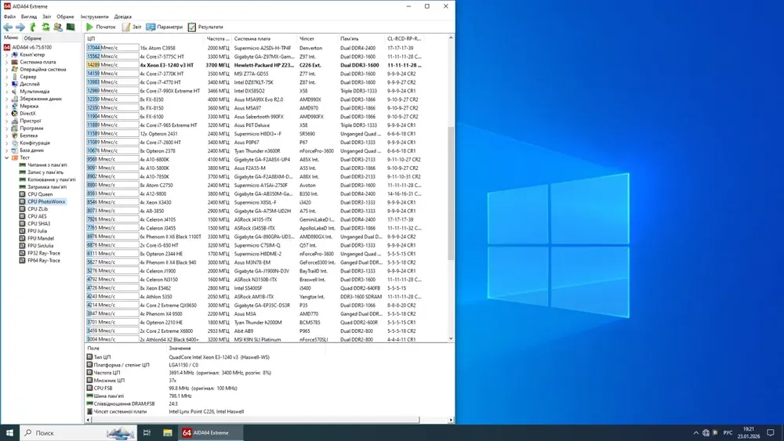The height and width of the screenshot is (441, 784).
Task: Click the Back navigation arrow
Action: (x=8, y=27)
